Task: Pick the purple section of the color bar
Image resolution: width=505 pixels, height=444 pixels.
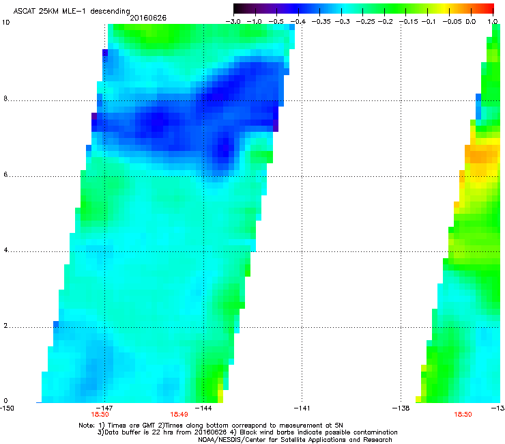Action: (x=272, y=8)
